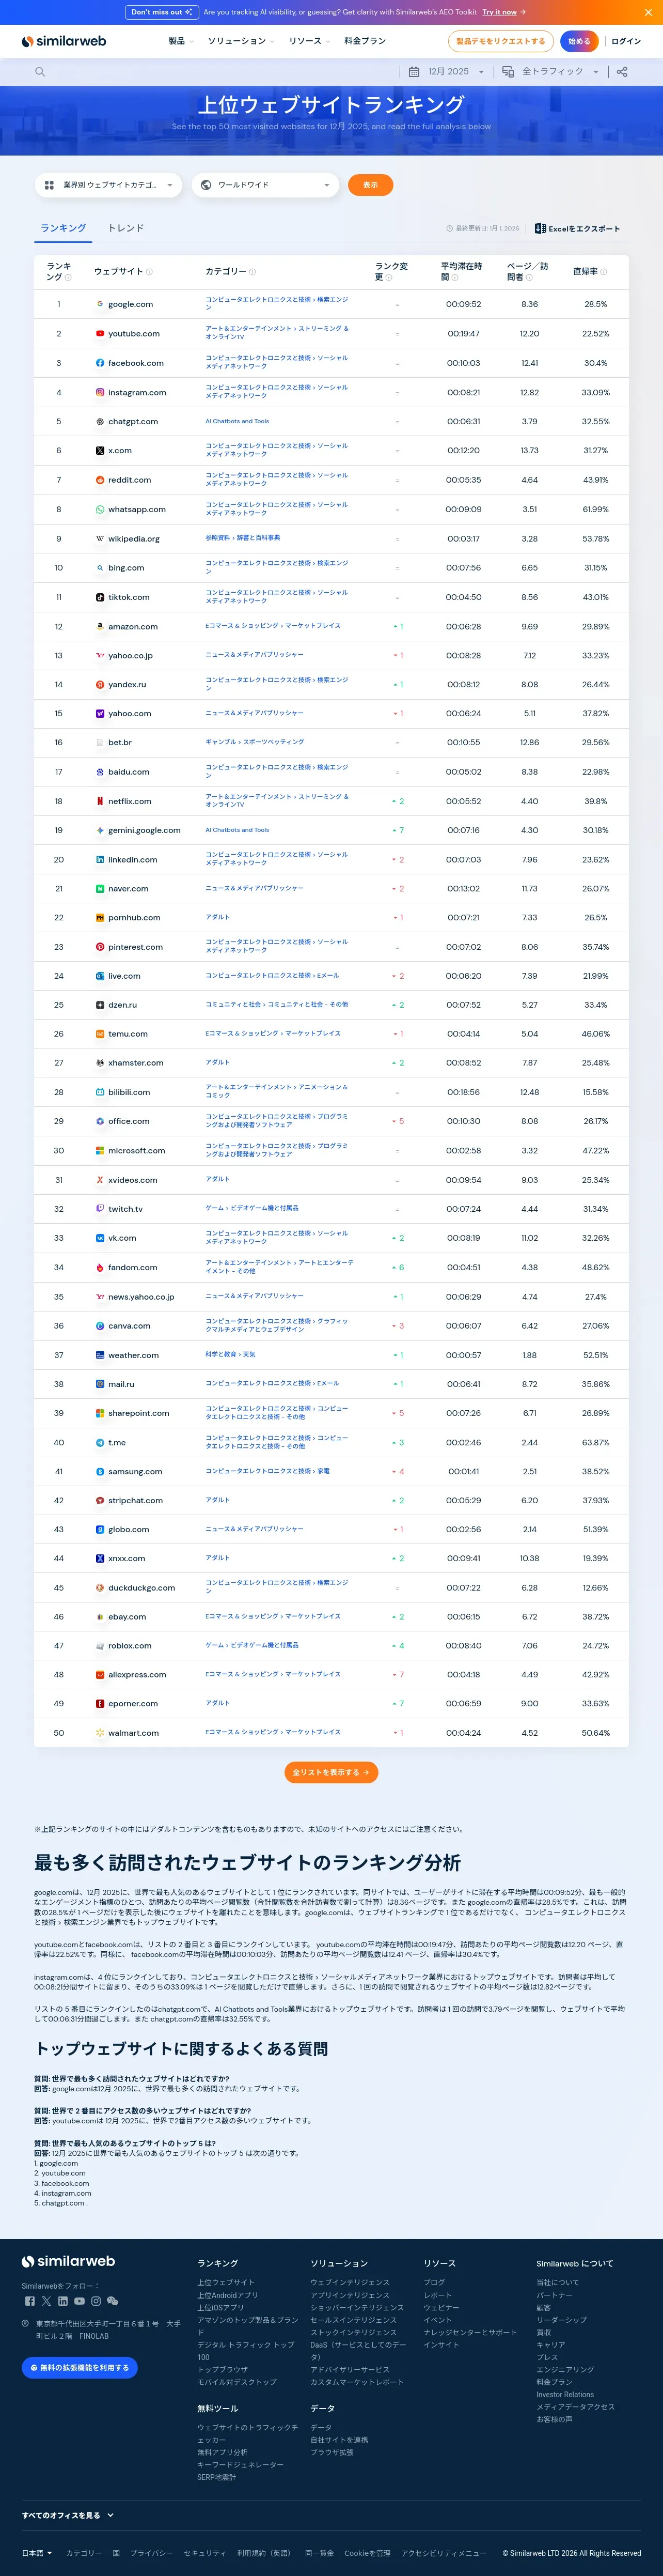Click the 製品デモをリクエストする button
The height and width of the screenshot is (2576, 663).
[500, 41]
